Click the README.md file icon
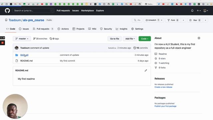 tap(17, 61)
